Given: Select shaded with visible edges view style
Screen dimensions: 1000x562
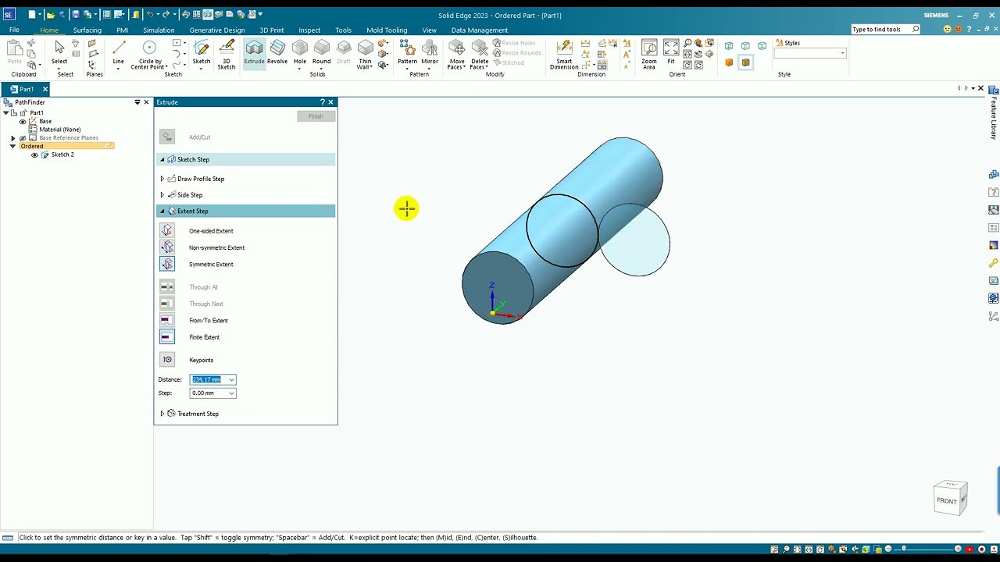Looking at the screenshot, I should click(745, 62).
